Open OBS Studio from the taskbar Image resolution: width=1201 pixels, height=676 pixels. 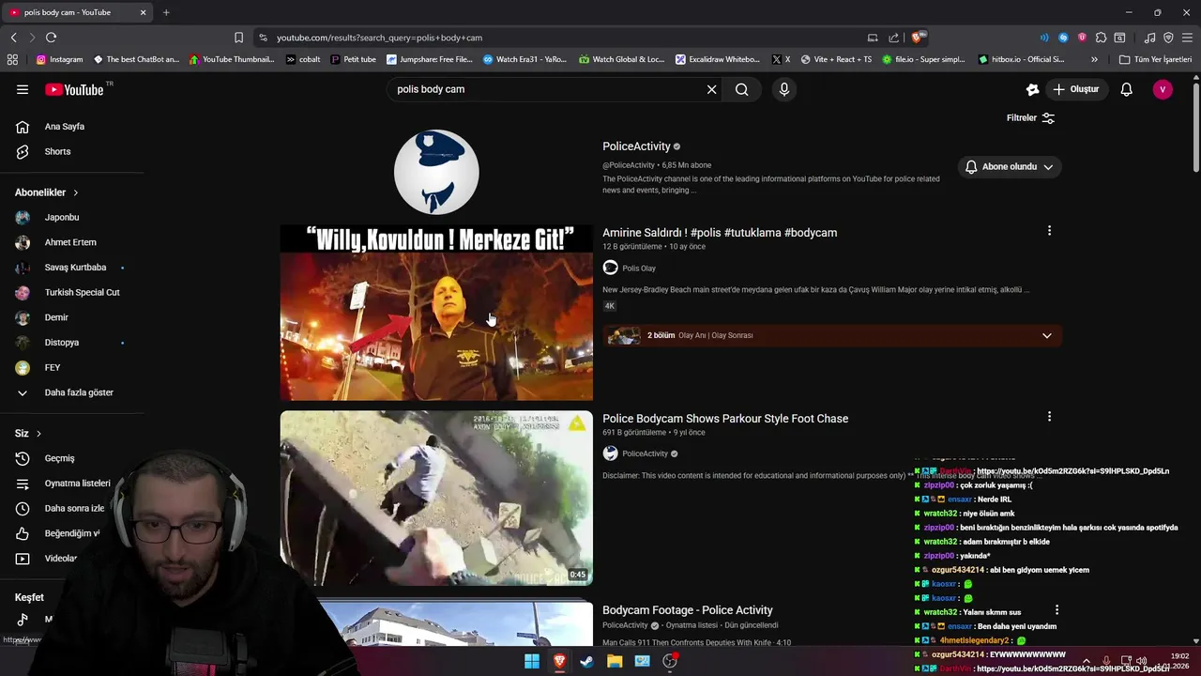click(670, 661)
